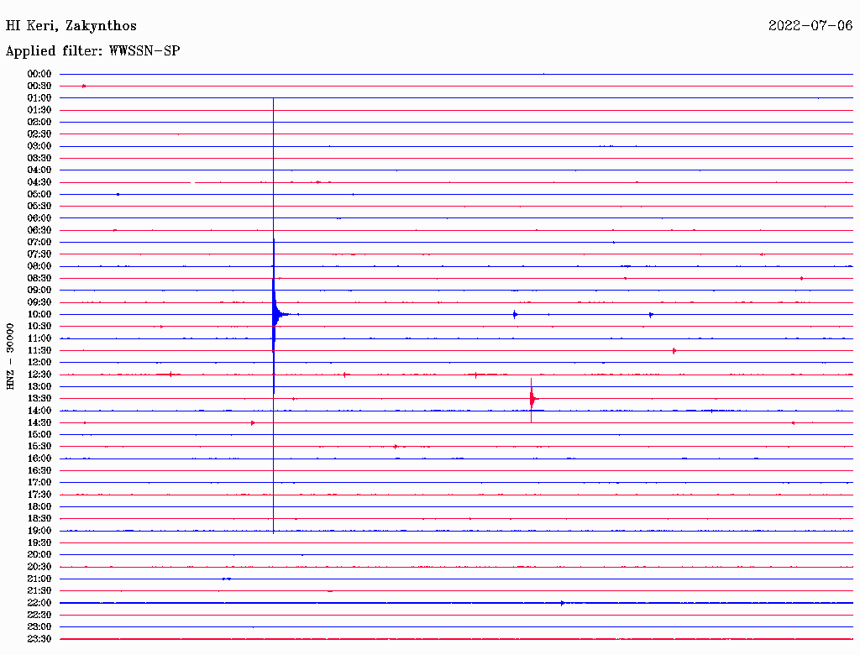Screen dimensions: 860x655
Task: Click the date label 2022-07-06
Action: pos(810,26)
